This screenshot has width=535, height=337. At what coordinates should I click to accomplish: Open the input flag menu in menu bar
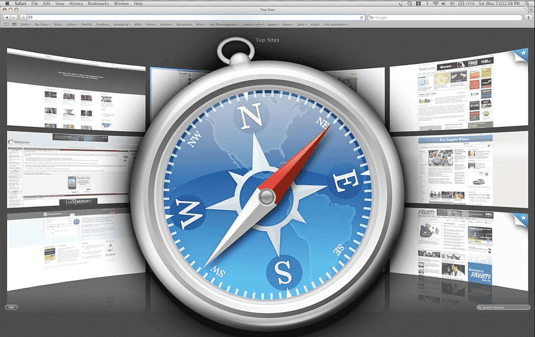(452, 4)
